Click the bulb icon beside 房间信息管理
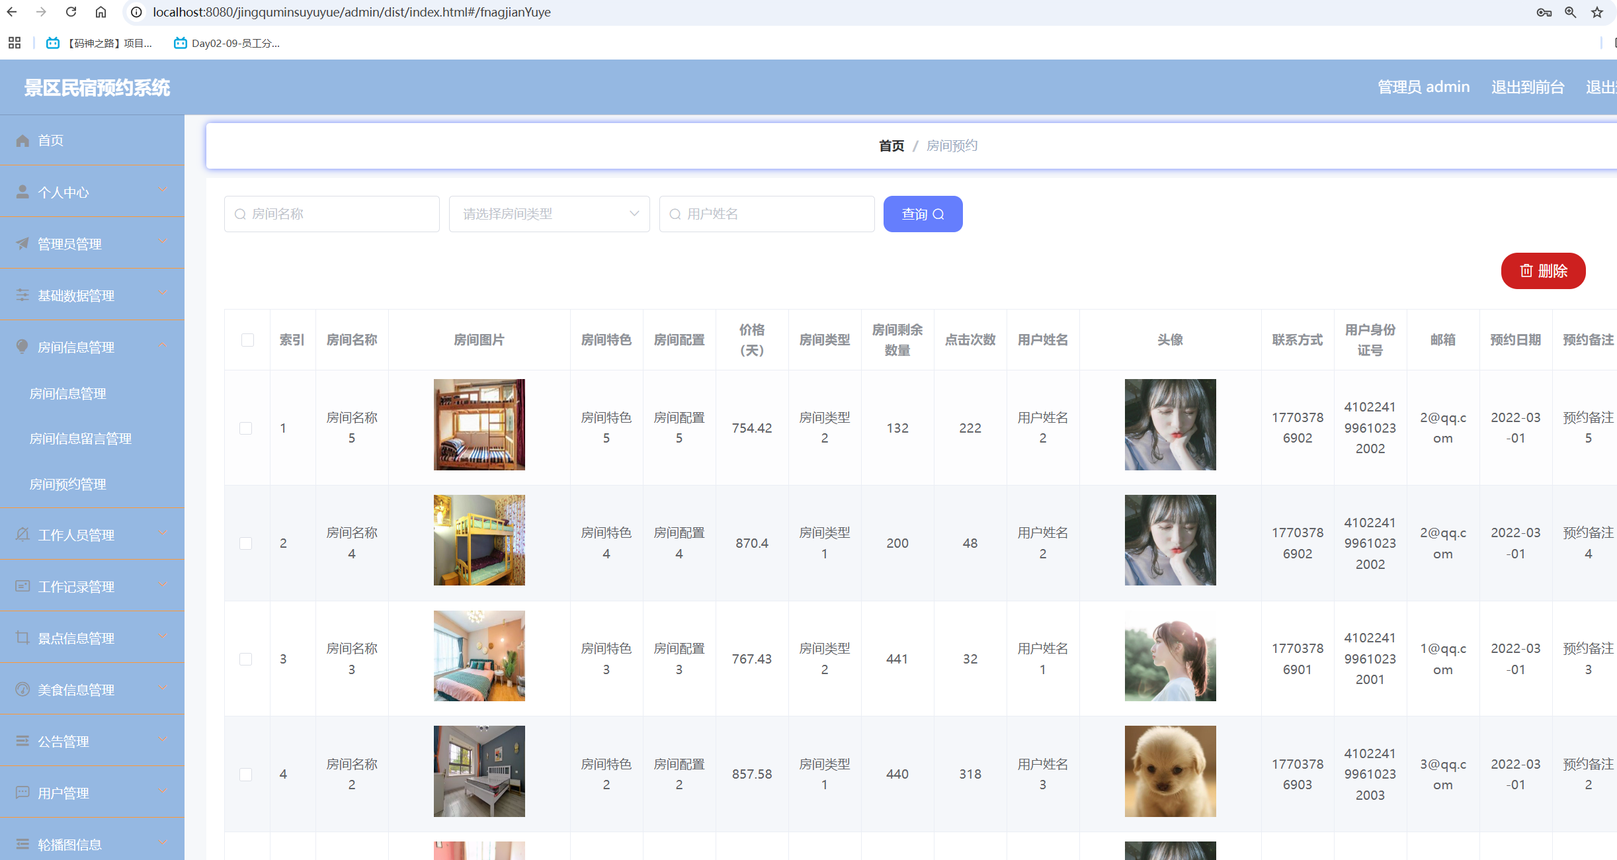The height and width of the screenshot is (860, 1617). (x=22, y=347)
